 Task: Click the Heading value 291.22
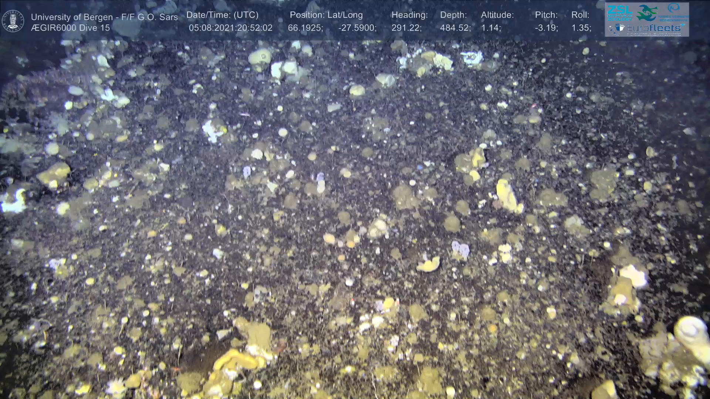(x=406, y=28)
